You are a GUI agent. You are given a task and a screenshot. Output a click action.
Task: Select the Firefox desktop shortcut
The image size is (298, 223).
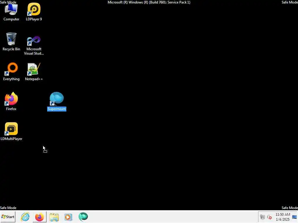click(11, 101)
